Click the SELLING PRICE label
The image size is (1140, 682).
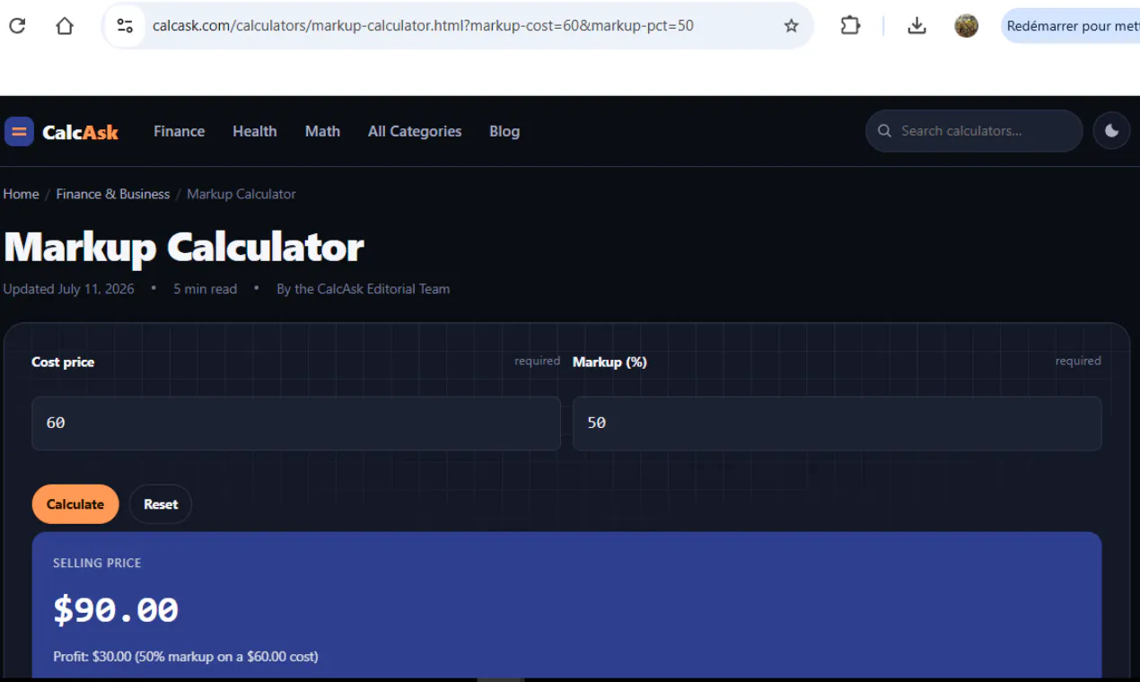[x=97, y=563]
